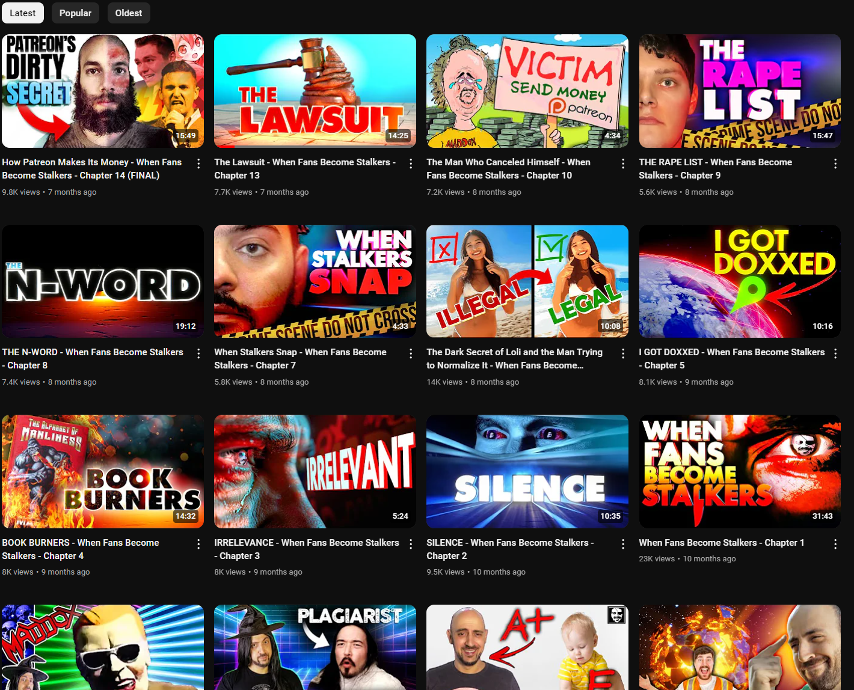This screenshot has height=690, width=854.
Task: Open action menu for SILENCE Chapter 2
Action: (x=623, y=544)
